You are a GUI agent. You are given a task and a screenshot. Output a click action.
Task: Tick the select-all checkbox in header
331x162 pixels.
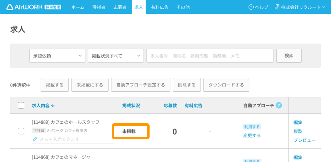pyautogui.click(x=21, y=105)
